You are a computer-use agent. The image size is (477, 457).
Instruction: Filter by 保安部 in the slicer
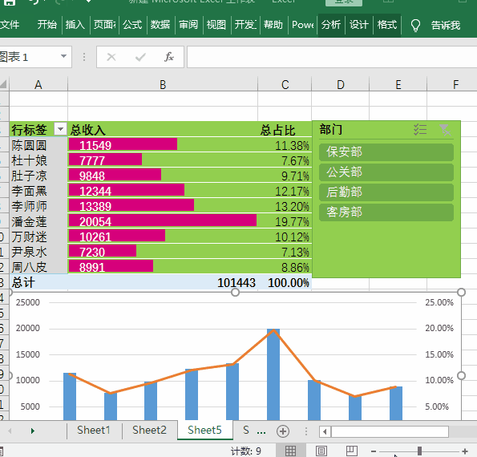click(386, 152)
